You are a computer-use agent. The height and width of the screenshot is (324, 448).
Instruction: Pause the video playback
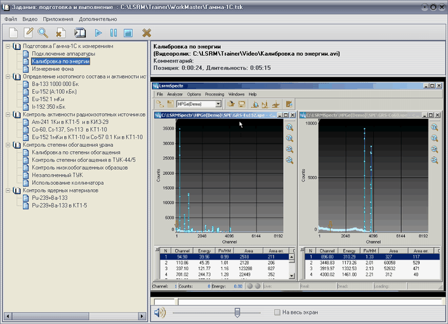tap(114, 32)
